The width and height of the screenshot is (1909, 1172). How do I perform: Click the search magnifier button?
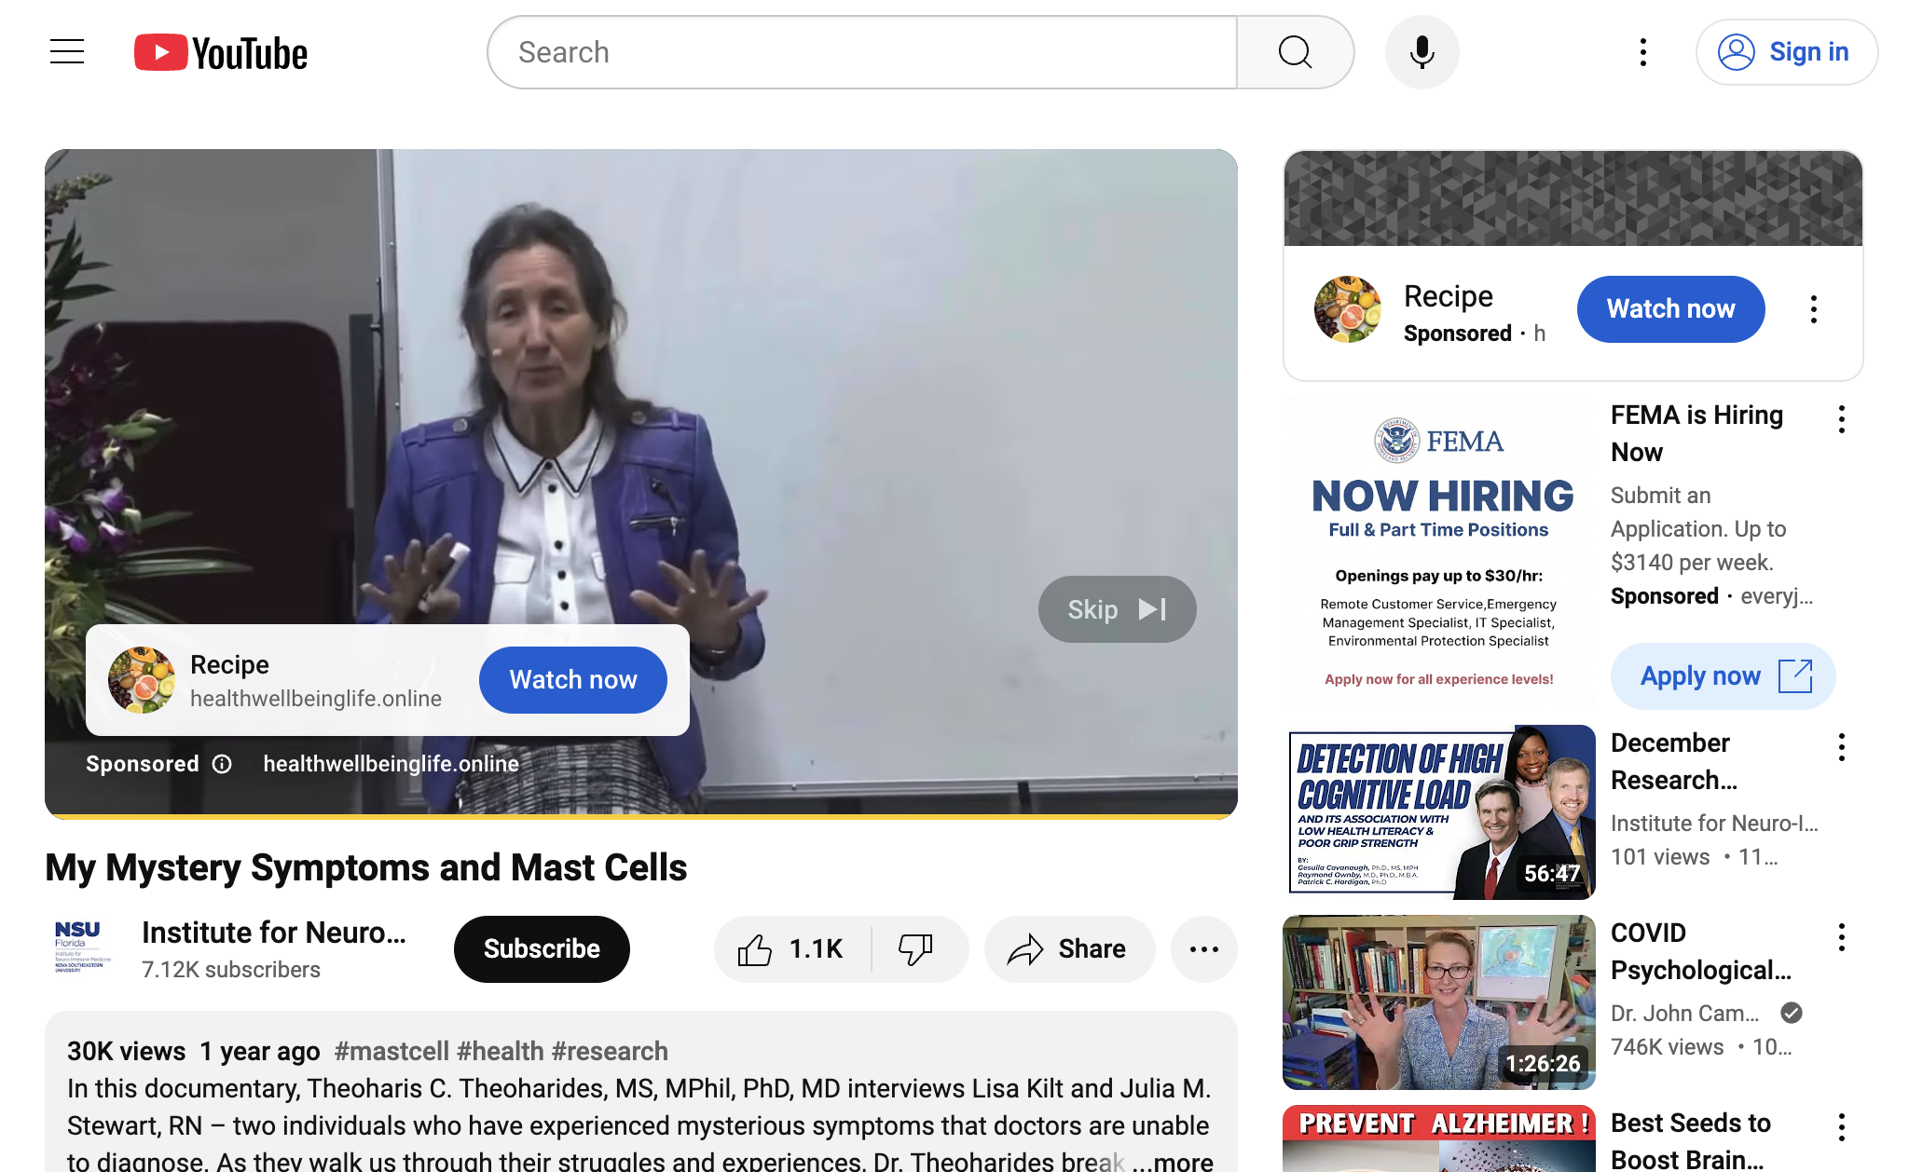(x=1295, y=52)
